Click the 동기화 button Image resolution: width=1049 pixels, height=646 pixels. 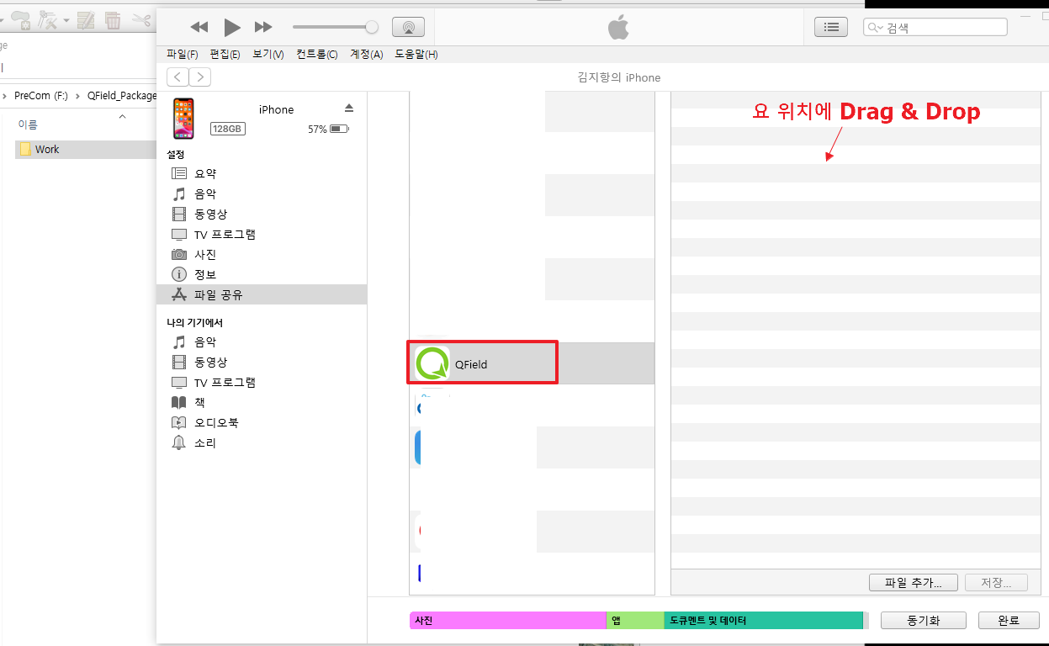[x=923, y=620]
